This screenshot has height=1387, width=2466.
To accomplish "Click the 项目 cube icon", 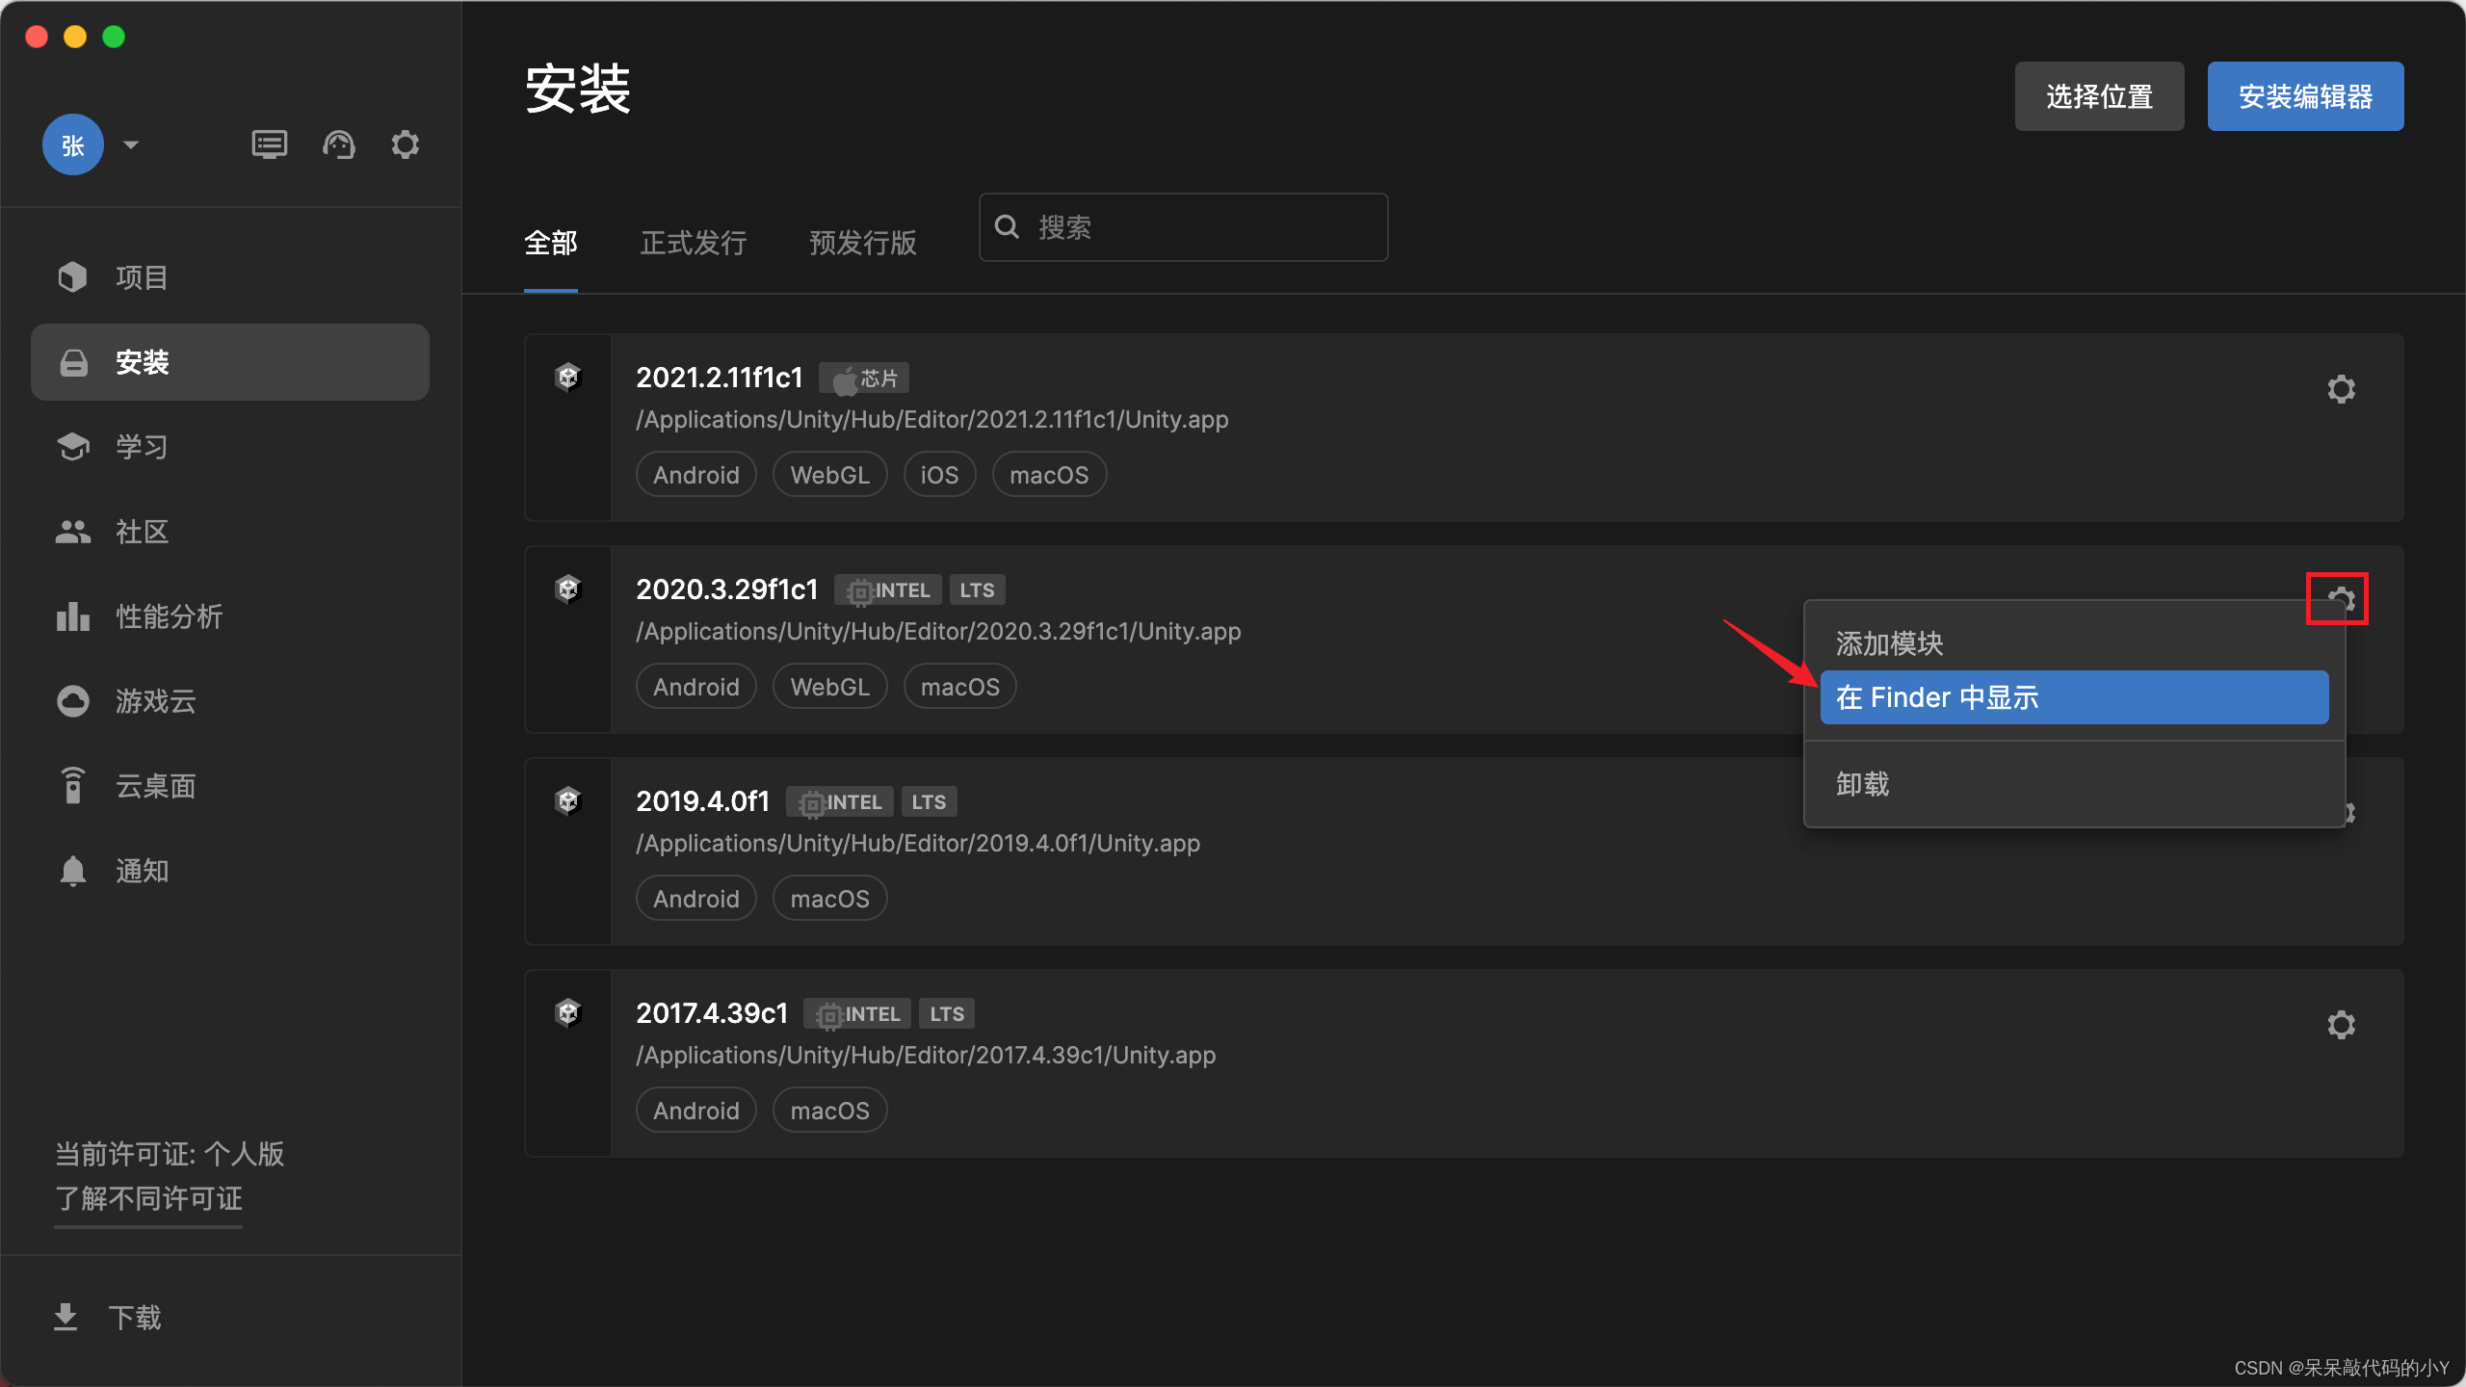I will pos(72,277).
